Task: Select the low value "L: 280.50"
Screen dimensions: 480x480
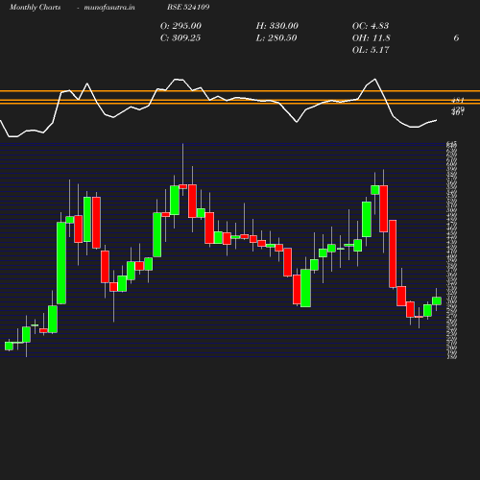Action: 276,38
